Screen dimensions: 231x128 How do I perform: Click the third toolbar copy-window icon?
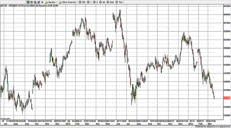pos(35,2)
